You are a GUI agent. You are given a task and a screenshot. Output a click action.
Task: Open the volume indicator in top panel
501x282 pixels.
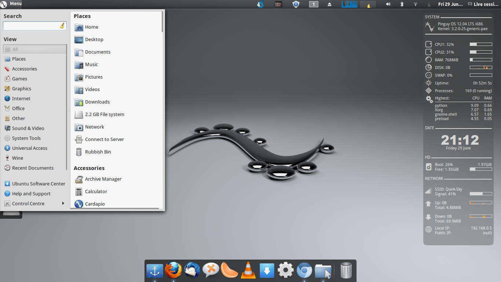(x=388, y=4)
